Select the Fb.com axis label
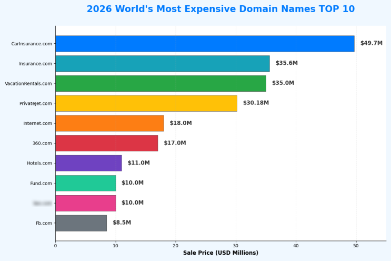 pyautogui.click(x=44, y=223)
